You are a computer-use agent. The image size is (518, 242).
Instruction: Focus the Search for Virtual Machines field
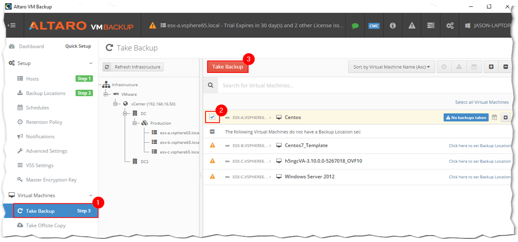pyautogui.click(x=365, y=85)
